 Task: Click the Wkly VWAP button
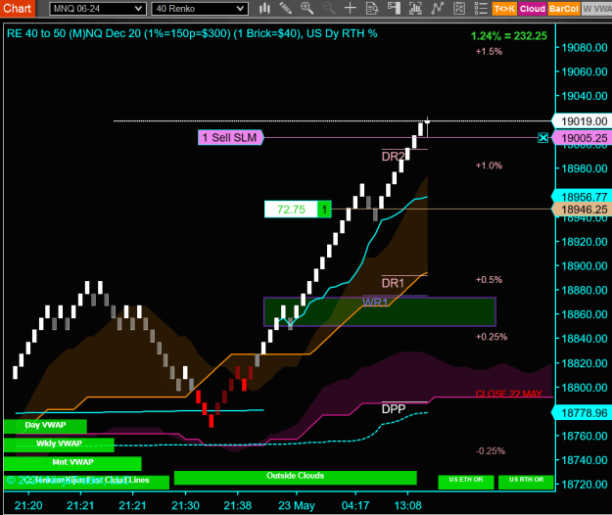(59, 445)
